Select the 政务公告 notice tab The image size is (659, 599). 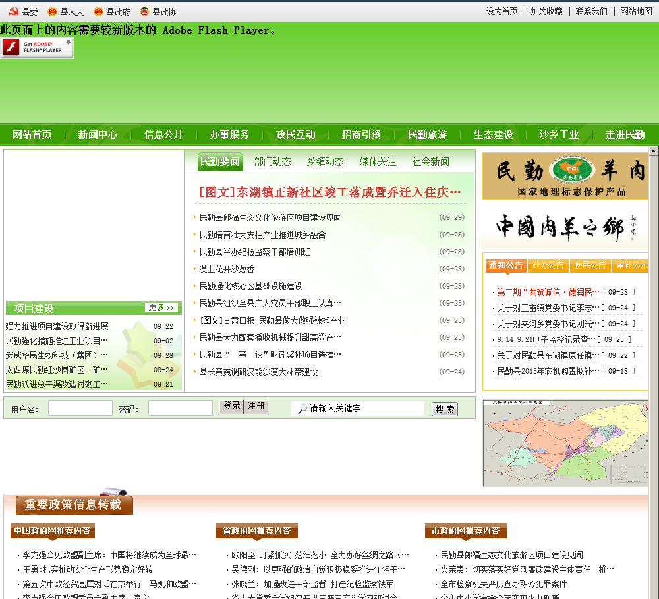pyautogui.click(x=548, y=266)
